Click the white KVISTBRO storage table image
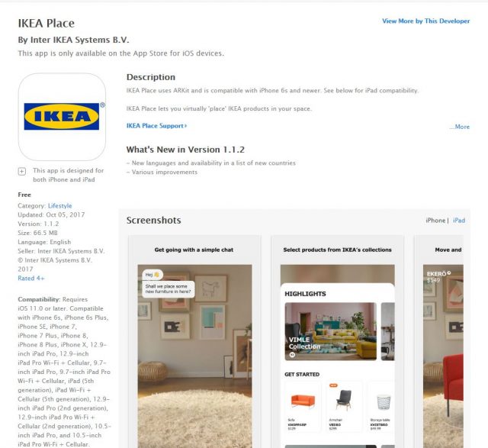 tap(383, 402)
